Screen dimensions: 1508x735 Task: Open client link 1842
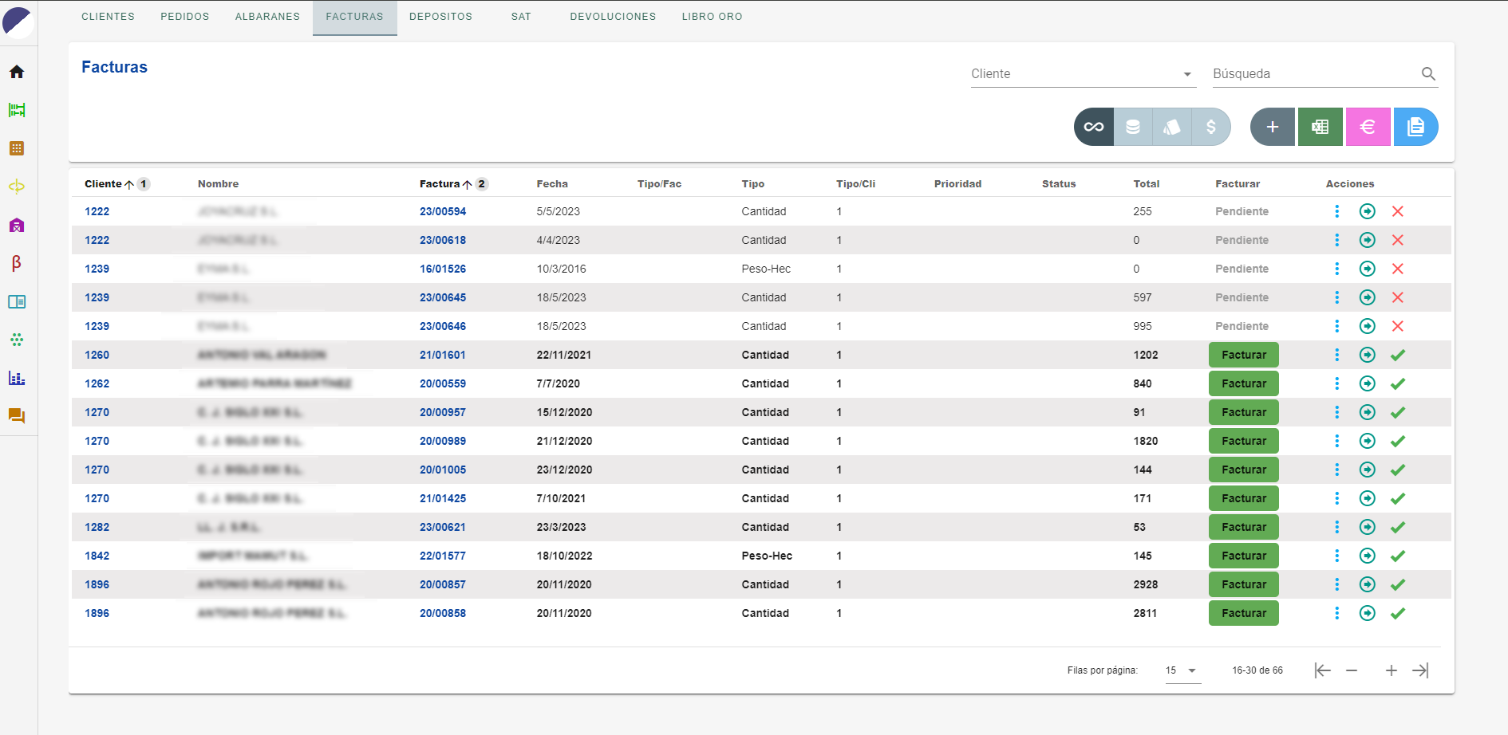[97, 556]
